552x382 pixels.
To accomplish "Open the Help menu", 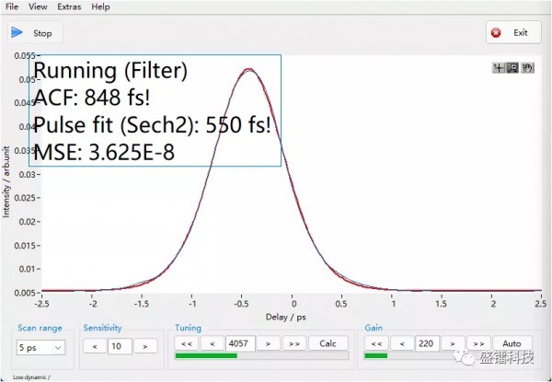I will [x=100, y=6].
